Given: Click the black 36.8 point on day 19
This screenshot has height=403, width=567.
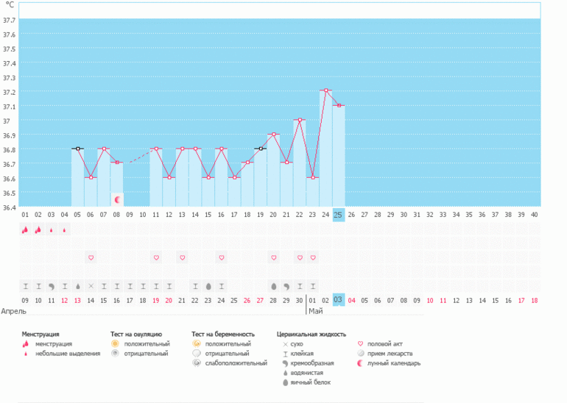Looking at the screenshot, I should [x=261, y=149].
